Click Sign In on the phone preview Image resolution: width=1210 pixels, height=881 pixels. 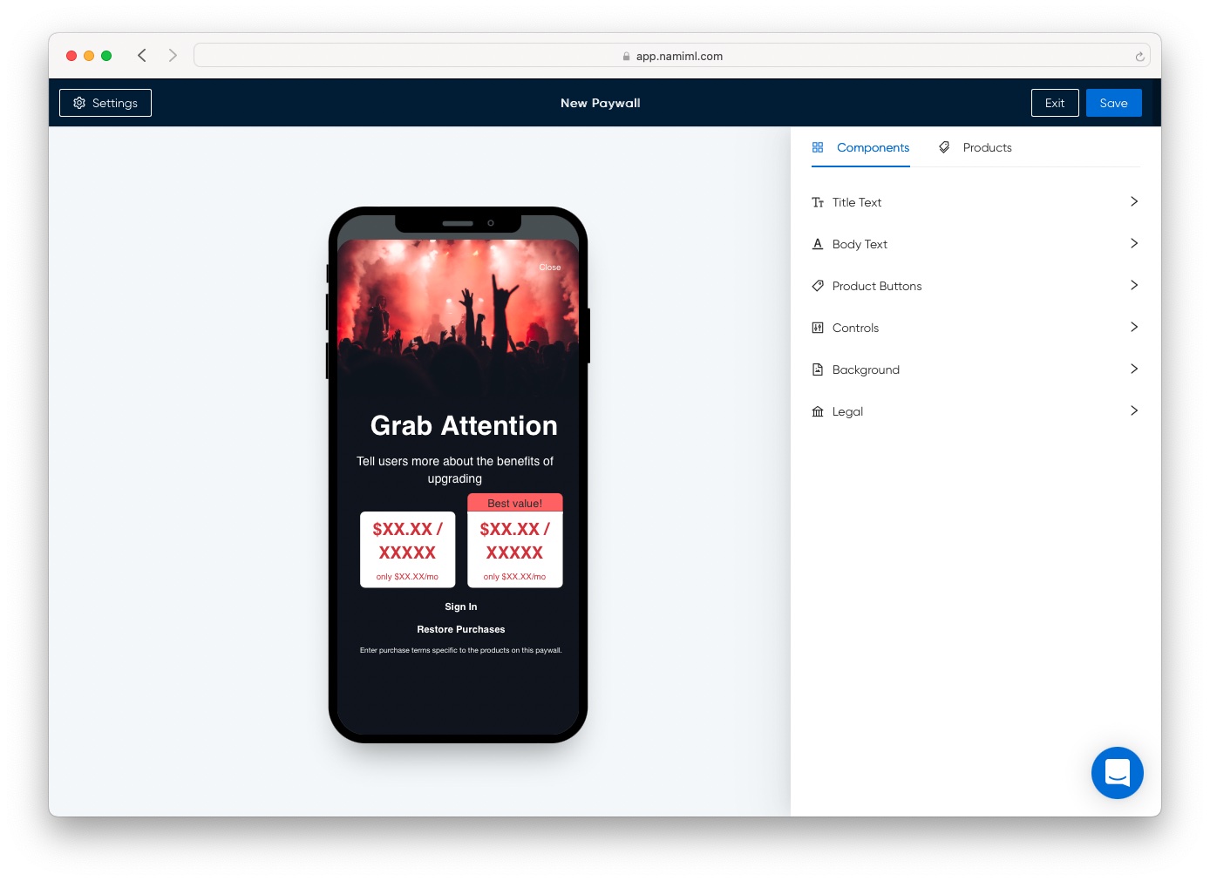coord(461,607)
